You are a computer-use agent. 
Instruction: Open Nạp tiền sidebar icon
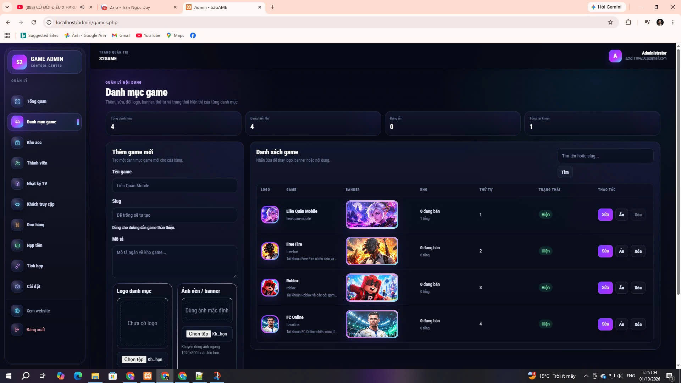(17, 245)
